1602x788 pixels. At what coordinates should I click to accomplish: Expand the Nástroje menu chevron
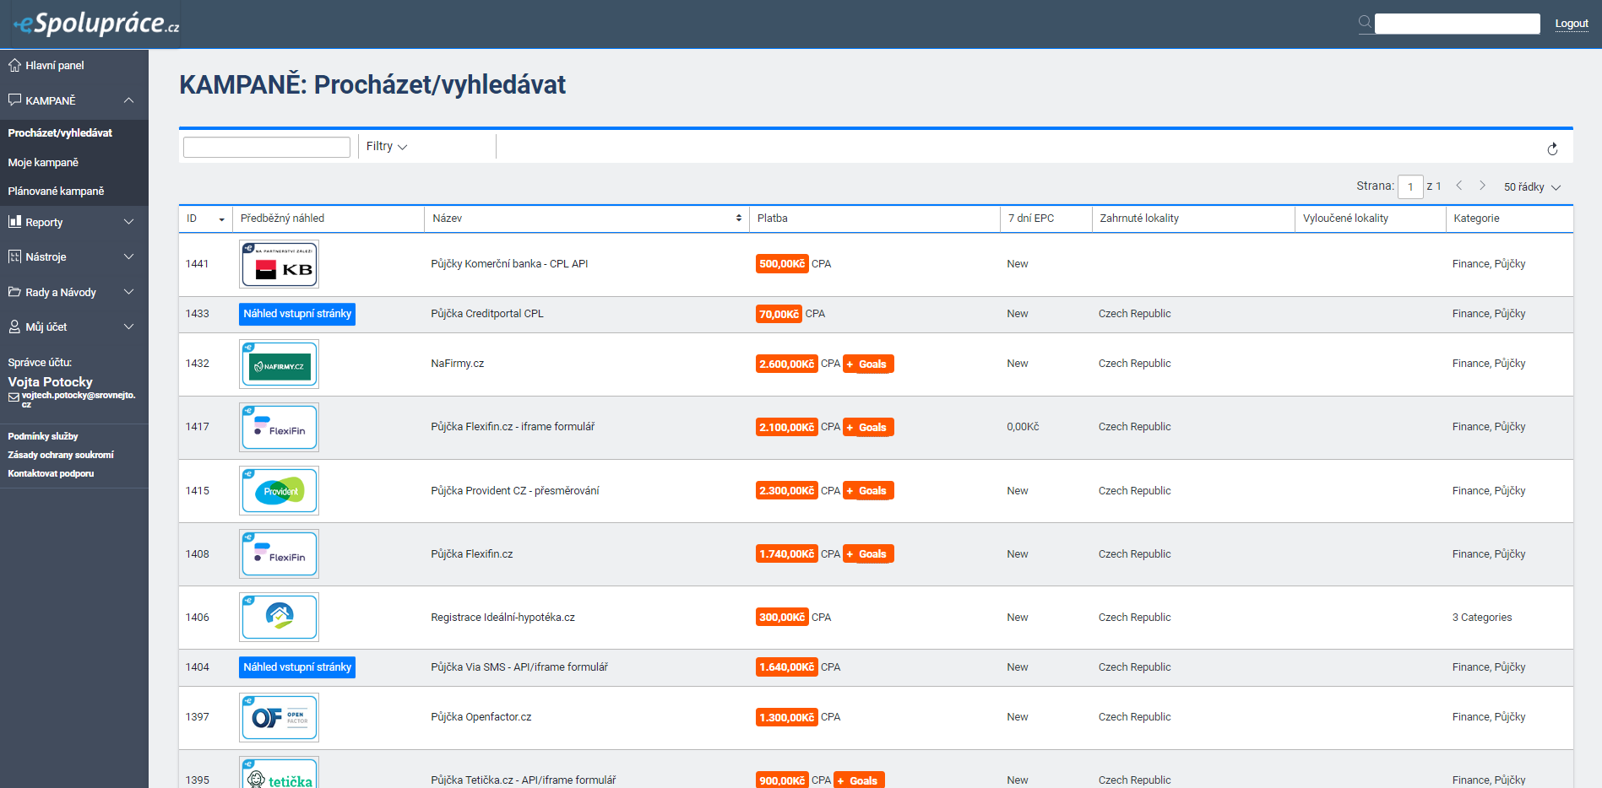[129, 256]
